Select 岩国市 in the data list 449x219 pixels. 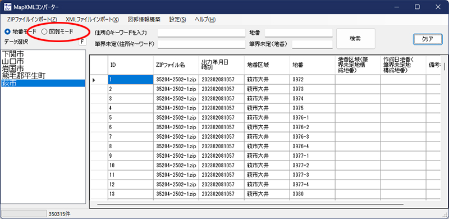click(x=43, y=69)
